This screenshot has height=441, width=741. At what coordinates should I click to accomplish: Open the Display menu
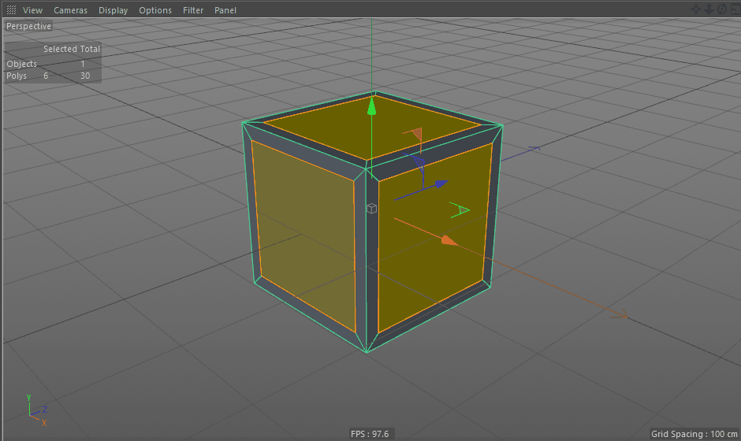113,10
